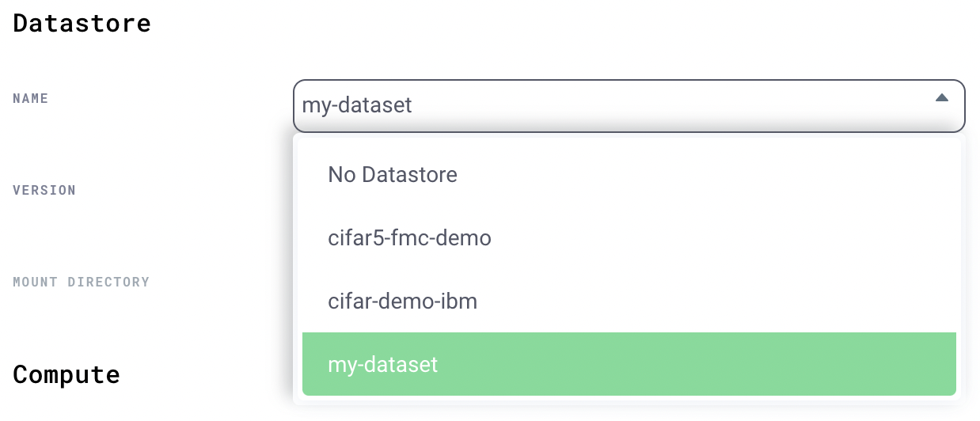This screenshot has width=980, height=421.
Task: Click the Compute section heading
Action: click(x=66, y=374)
